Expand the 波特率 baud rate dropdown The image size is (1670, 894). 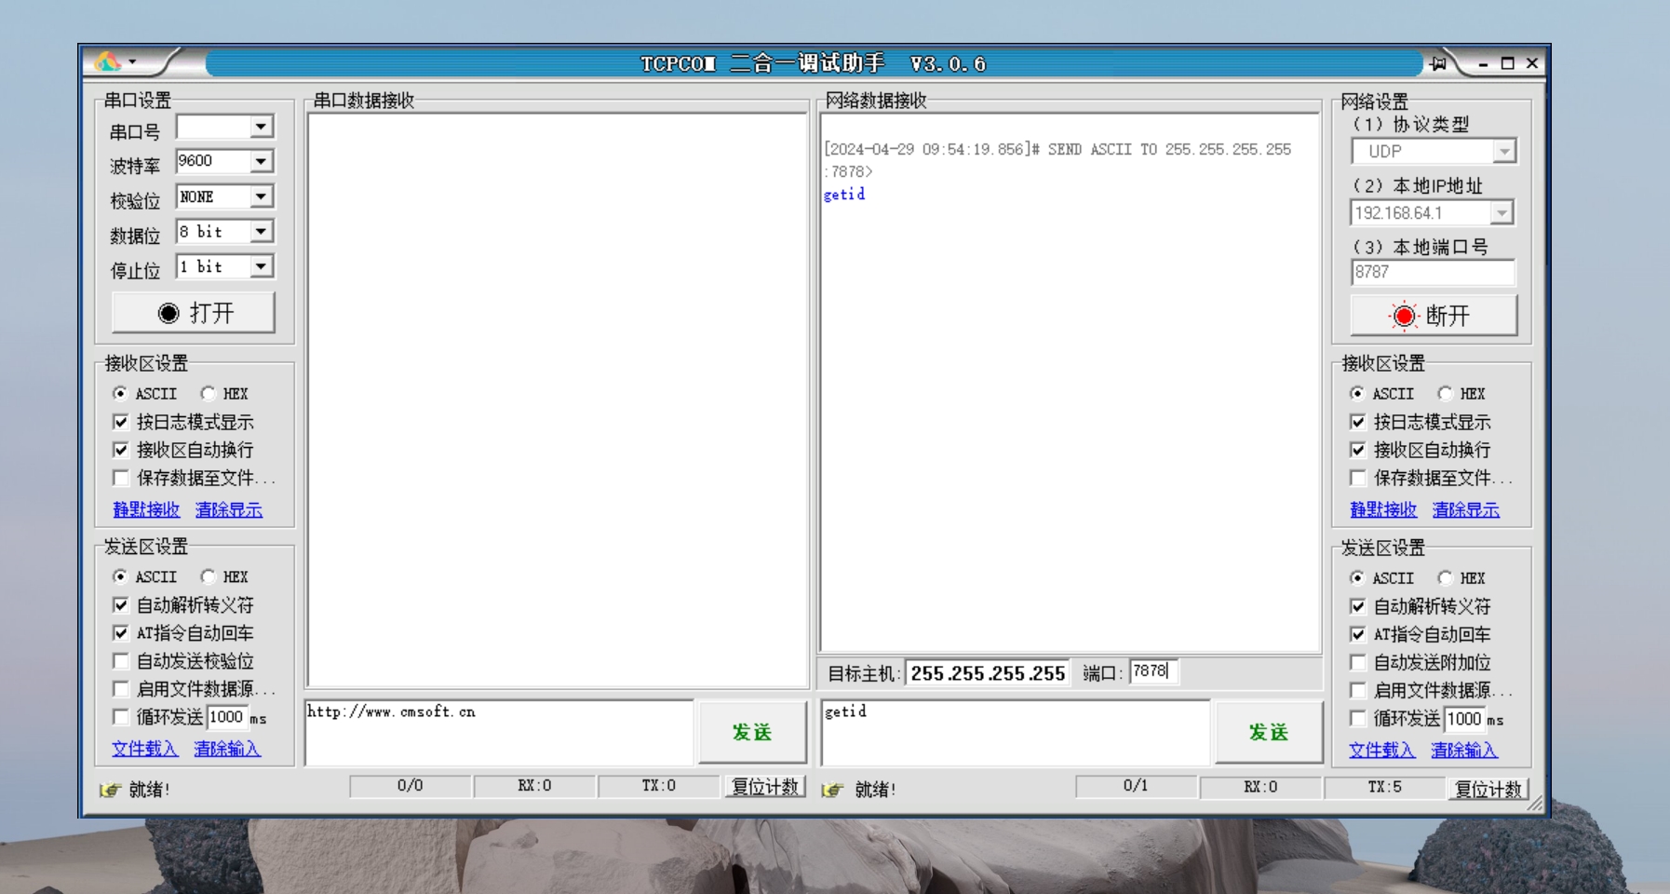click(x=262, y=162)
